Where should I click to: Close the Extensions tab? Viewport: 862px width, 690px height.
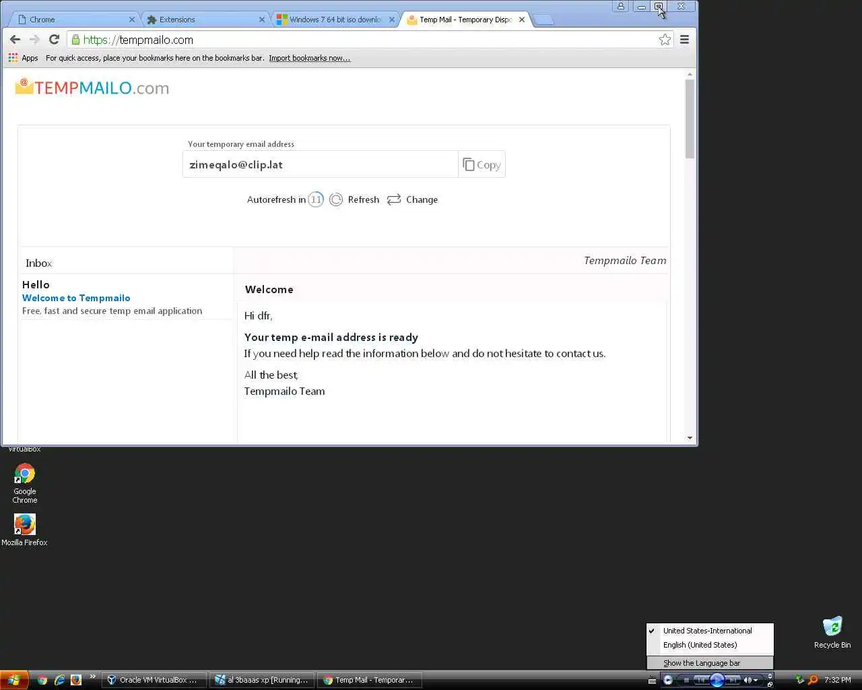(x=262, y=20)
